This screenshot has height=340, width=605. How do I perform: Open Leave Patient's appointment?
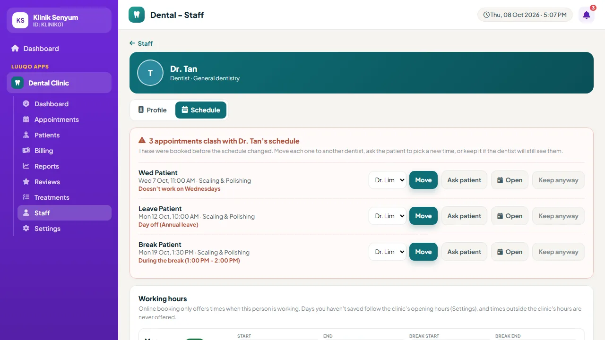[510, 216]
